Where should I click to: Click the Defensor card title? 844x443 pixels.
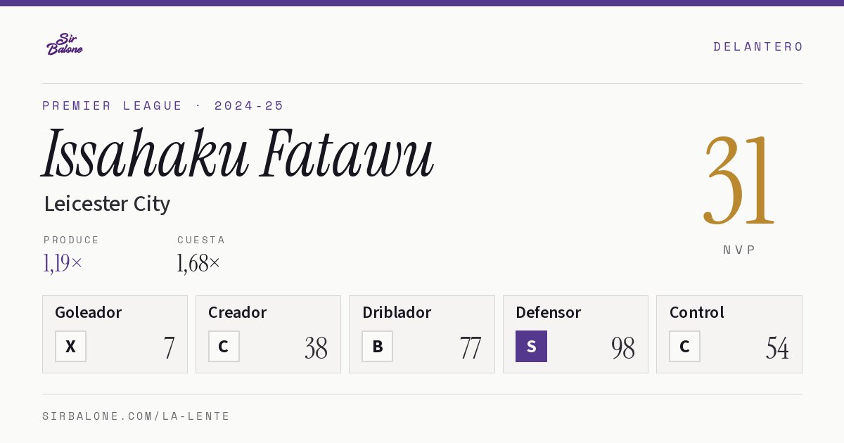tap(549, 312)
